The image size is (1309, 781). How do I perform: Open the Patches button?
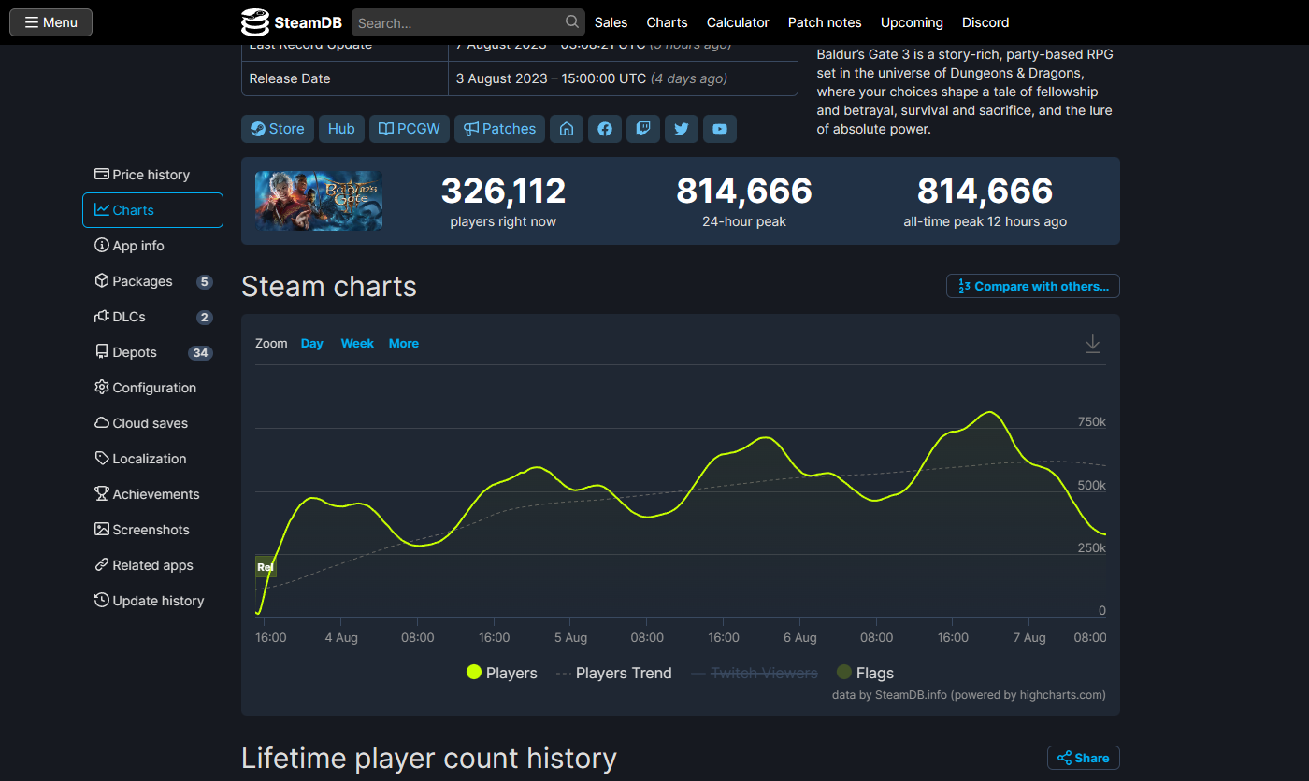[x=499, y=129]
